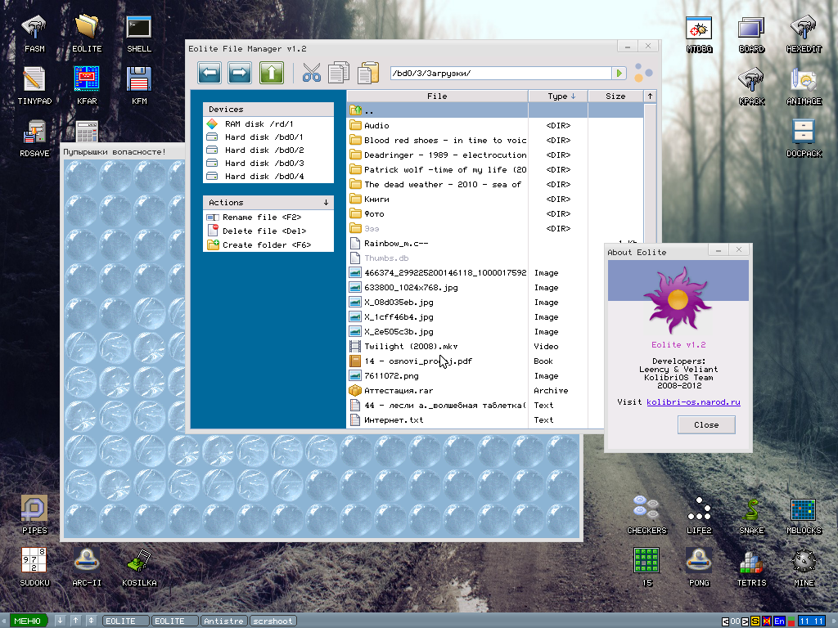
Task: Click the Back arrow in Eolite toolbar
Action: pyautogui.click(x=209, y=74)
